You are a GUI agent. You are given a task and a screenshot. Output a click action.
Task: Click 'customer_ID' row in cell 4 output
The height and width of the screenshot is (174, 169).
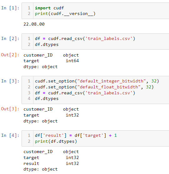(51, 152)
